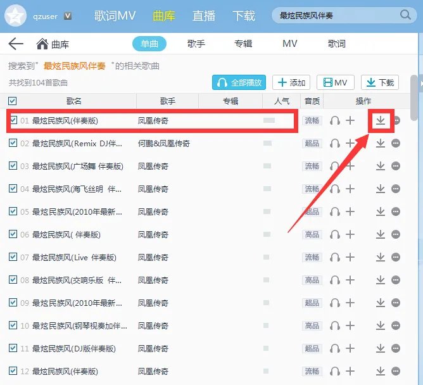Add song 06 with plus icon
This screenshot has width=423, height=385.
350,234
